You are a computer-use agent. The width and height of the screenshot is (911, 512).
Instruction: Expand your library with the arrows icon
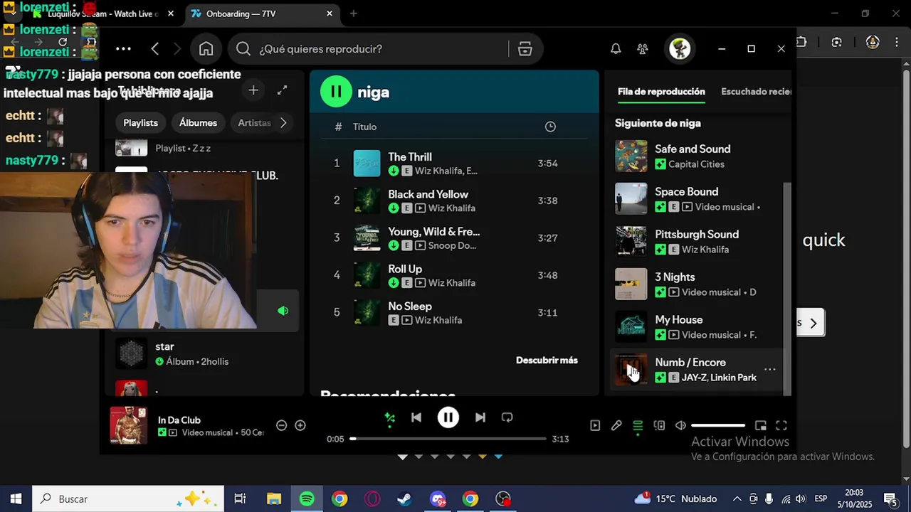[x=283, y=90]
